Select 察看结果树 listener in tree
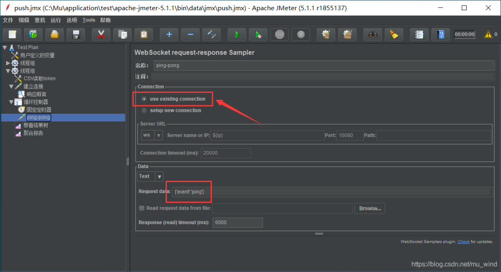This screenshot has height=272, width=501. point(35,126)
